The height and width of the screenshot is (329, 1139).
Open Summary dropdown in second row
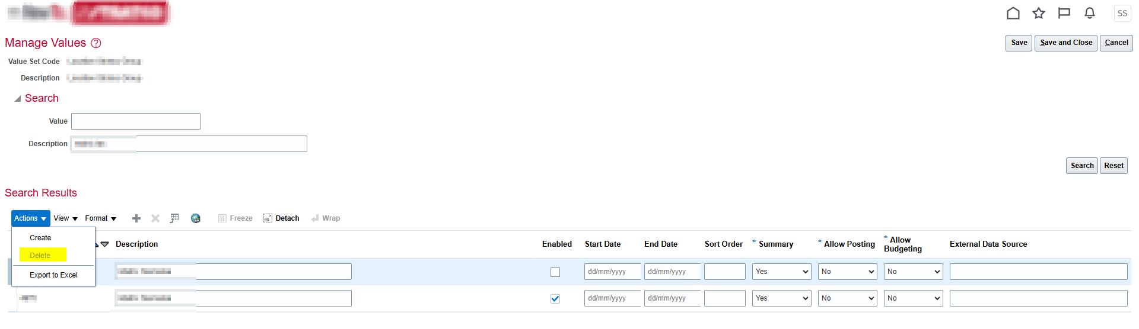tap(782, 298)
